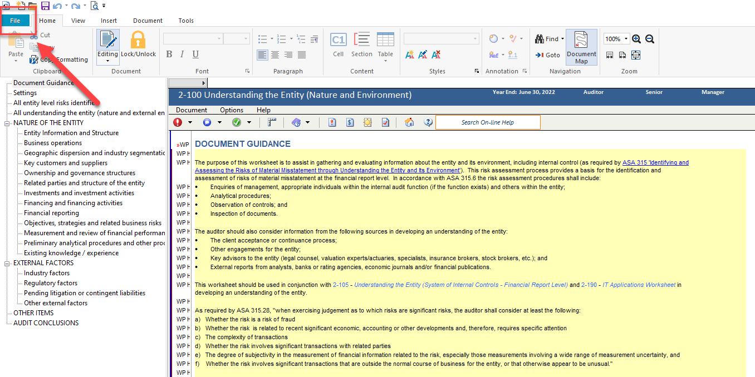Click the Cut scissors button
The image size is (755, 377).
click(x=40, y=35)
